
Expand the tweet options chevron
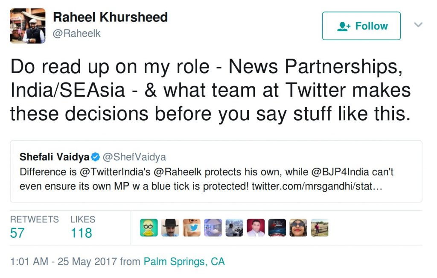[418, 25]
